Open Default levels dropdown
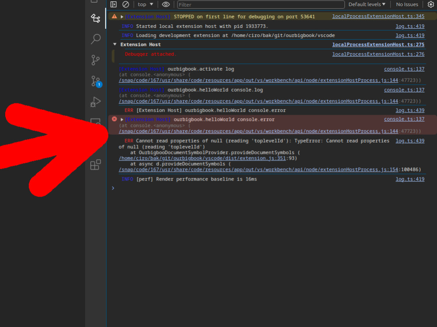Viewport: 437px width, 327px height. click(367, 4)
